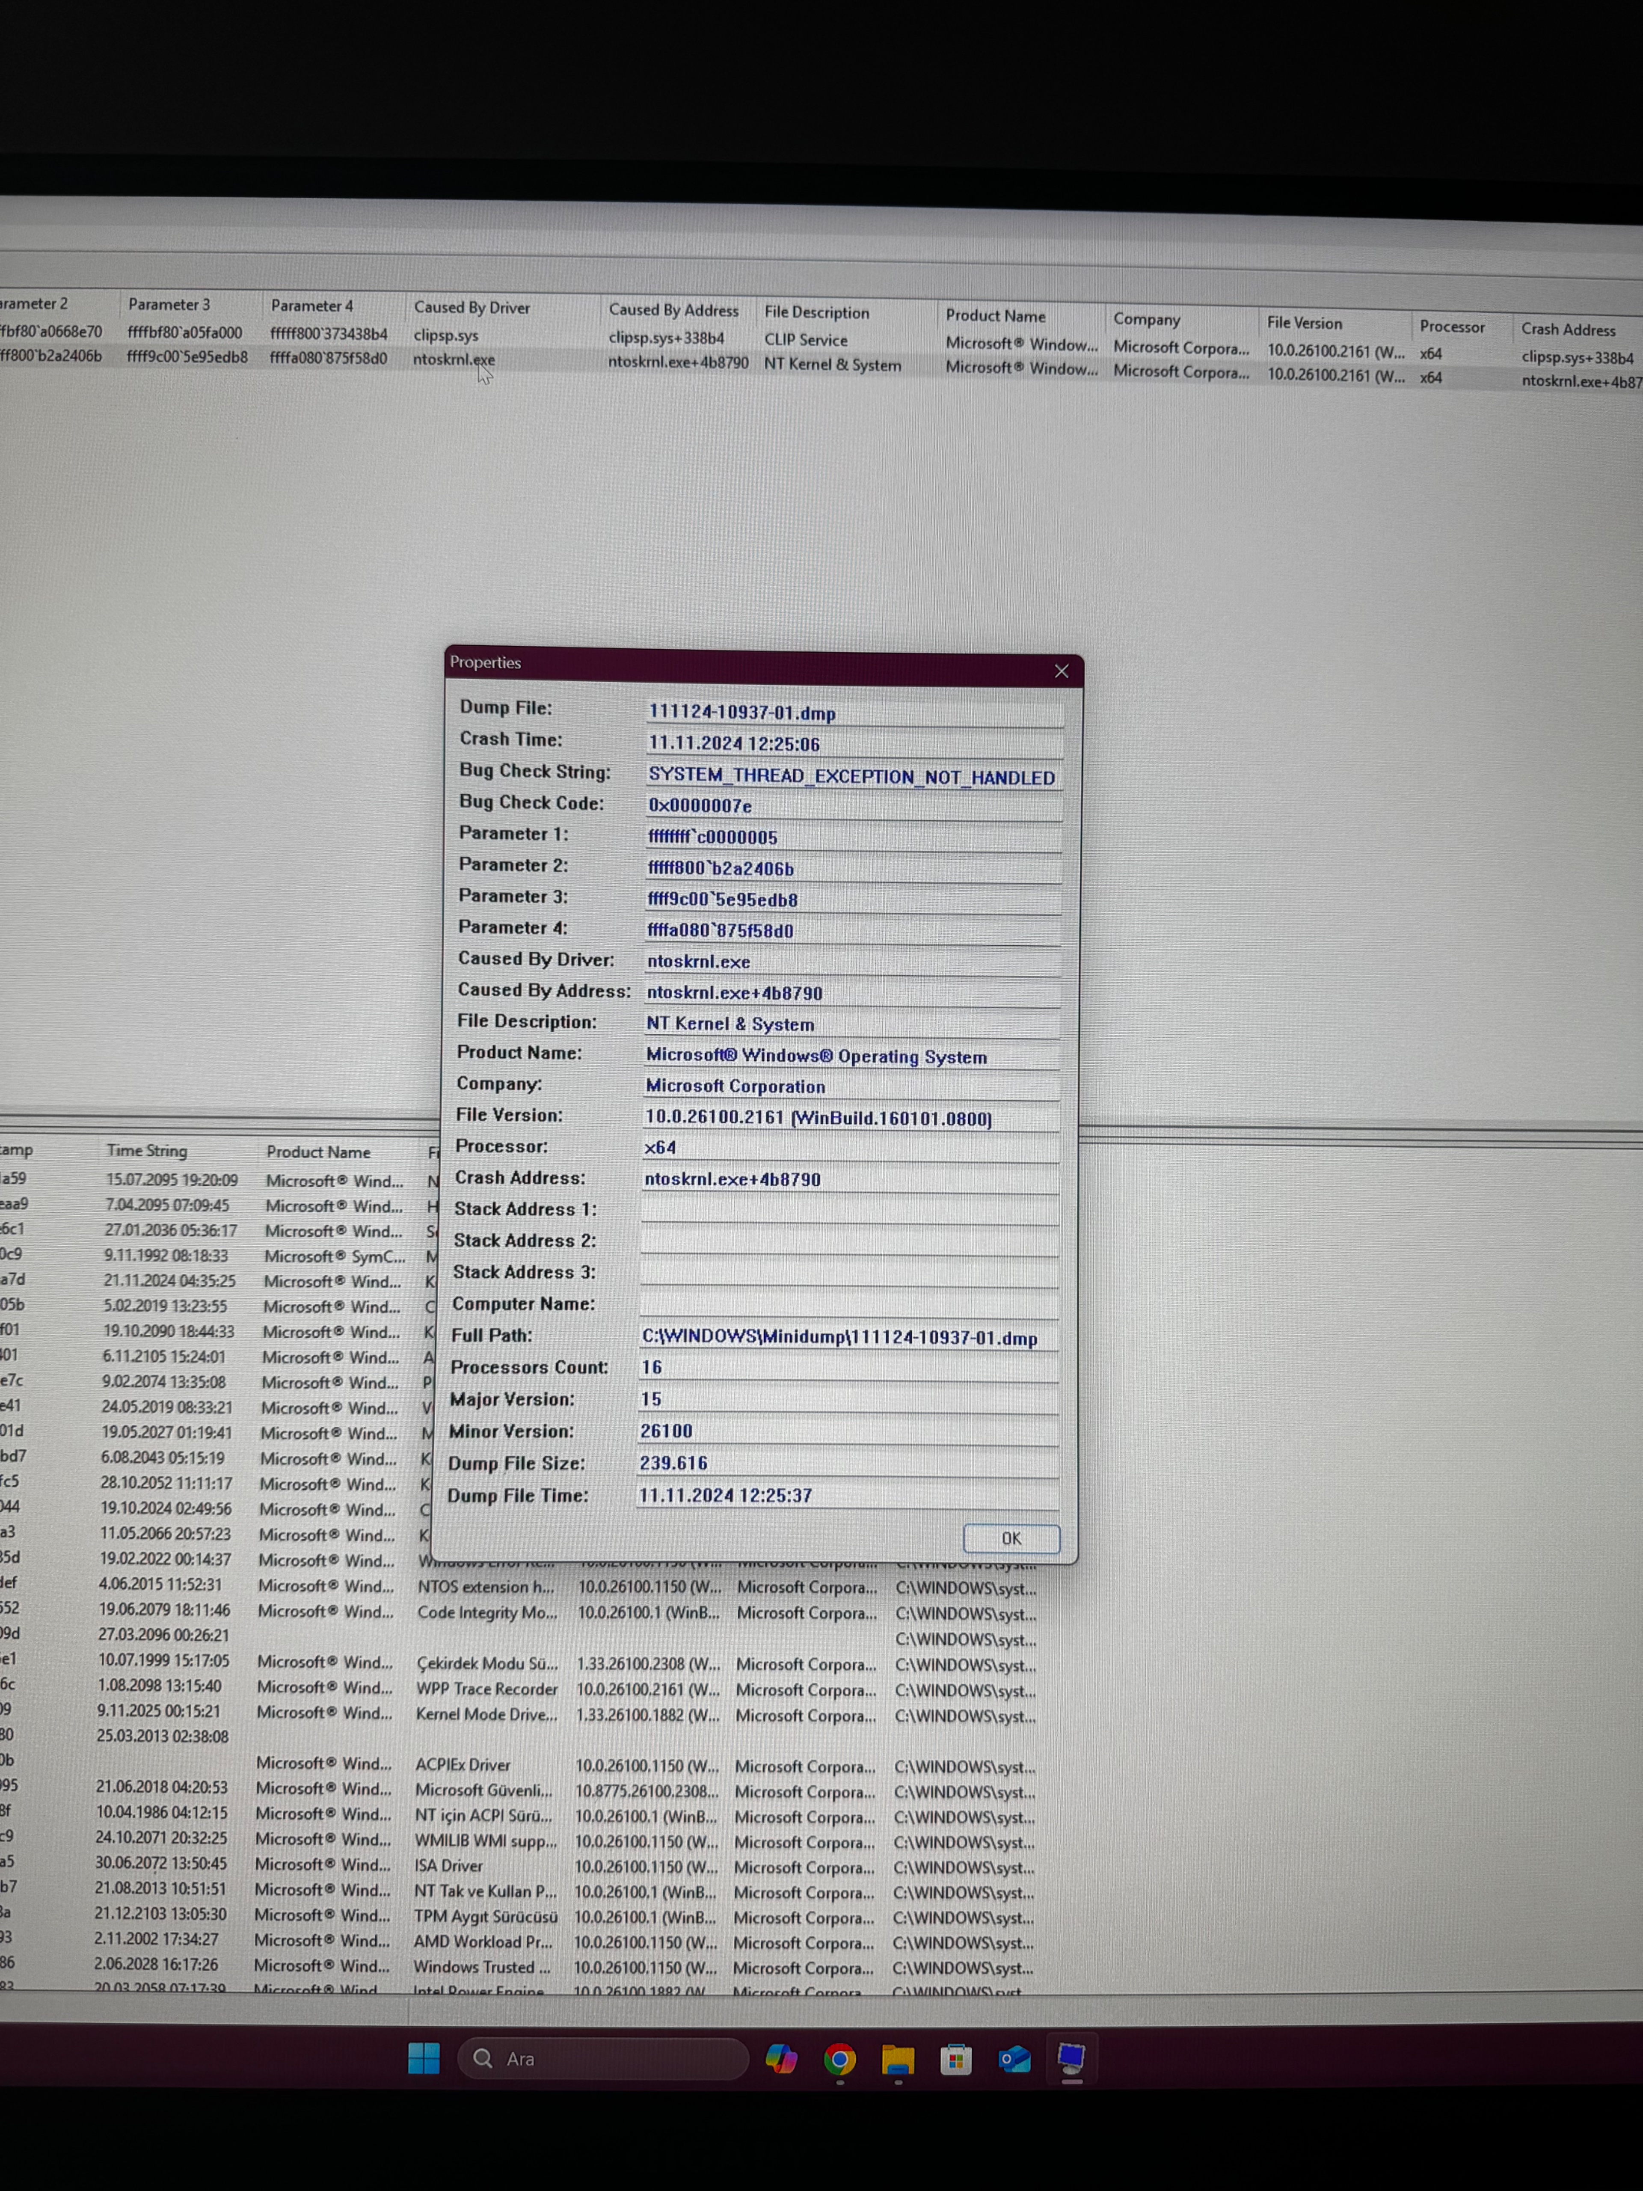Click the Bug Check String value field

(852, 777)
